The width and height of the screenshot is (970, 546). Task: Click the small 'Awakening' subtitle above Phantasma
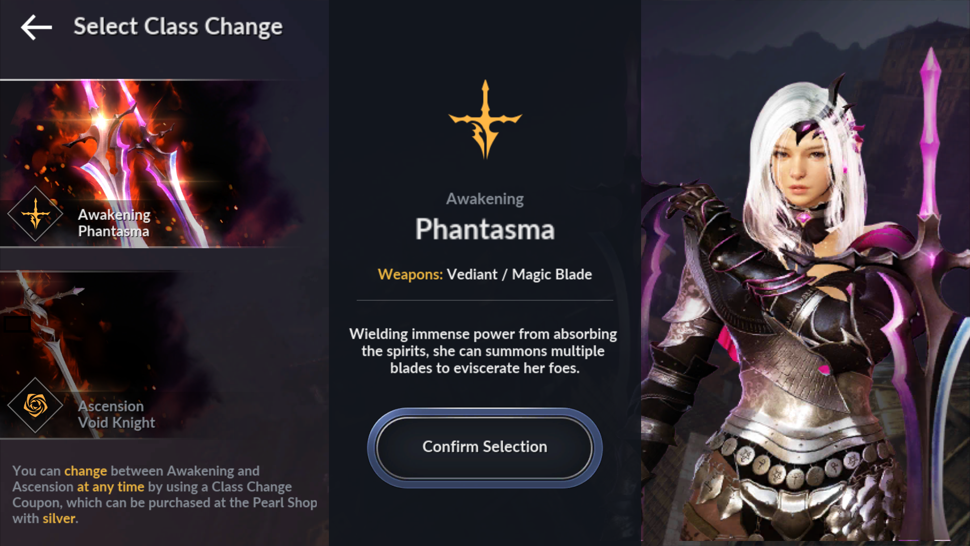pos(485,199)
